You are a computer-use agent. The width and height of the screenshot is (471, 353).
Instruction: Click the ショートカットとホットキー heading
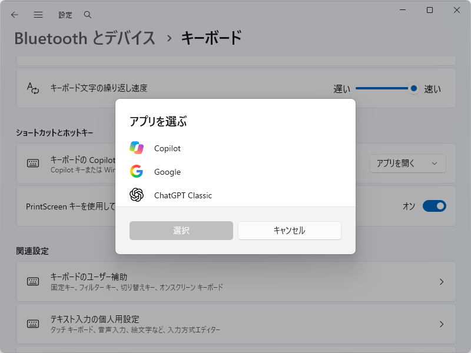(x=54, y=133)
